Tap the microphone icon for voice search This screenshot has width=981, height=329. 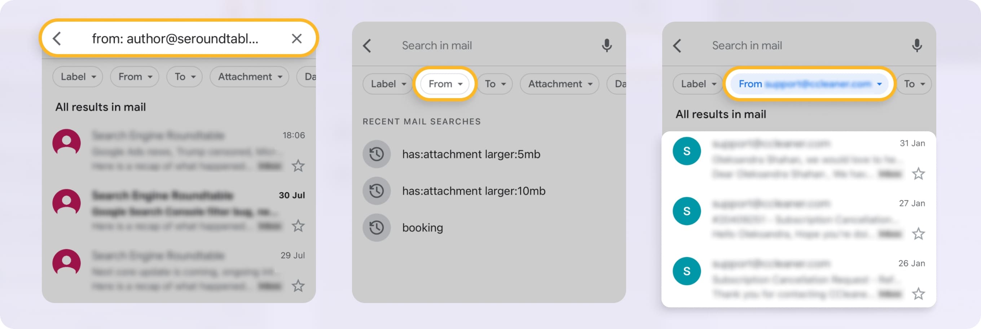point(607,46)
